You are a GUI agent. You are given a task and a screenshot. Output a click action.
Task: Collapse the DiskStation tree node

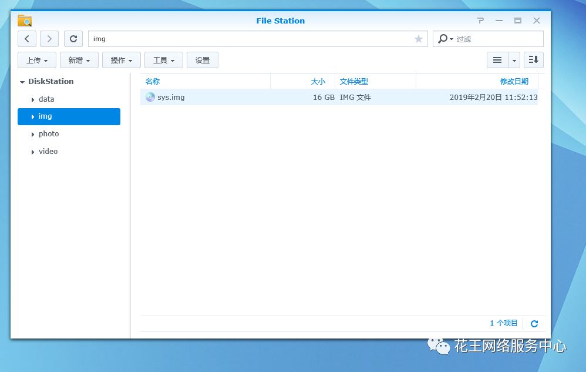click(x=22, y=82)
